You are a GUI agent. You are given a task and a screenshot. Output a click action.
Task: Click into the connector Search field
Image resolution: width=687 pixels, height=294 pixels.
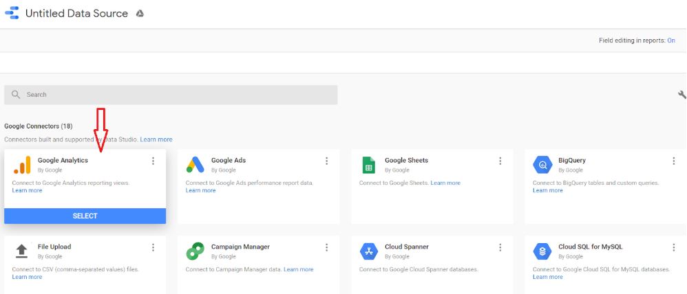(x=171, y=95)
